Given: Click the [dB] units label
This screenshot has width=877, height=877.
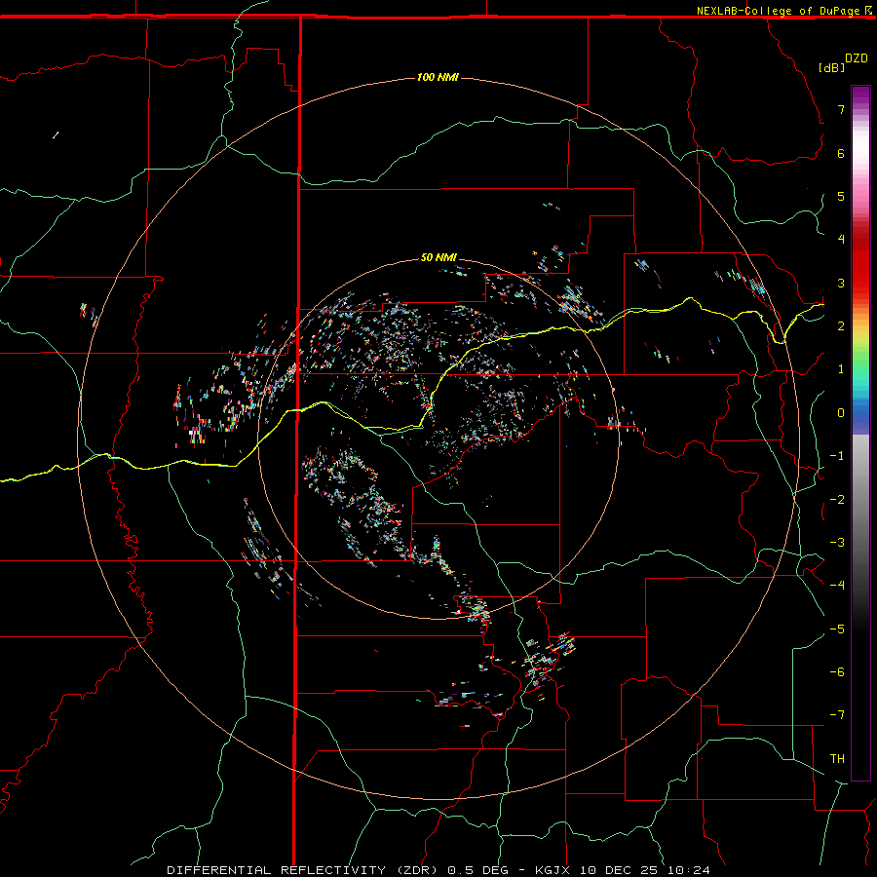Looking at the screenshot, I should [x=831, y=67].
